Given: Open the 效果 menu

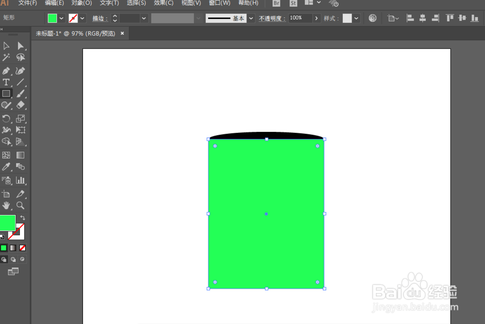Looking at the screenshot, I should click(163, 3).
